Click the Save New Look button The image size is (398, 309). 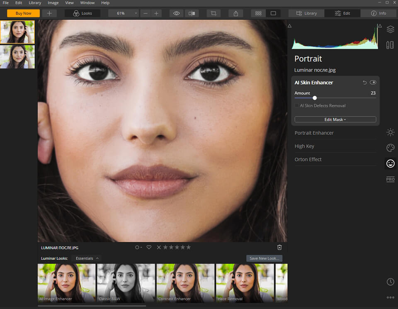(x=264, y=258)
